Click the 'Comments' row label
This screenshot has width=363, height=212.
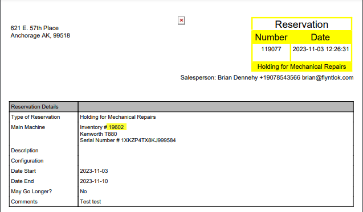pyautogui.click(x=25, y=202)
